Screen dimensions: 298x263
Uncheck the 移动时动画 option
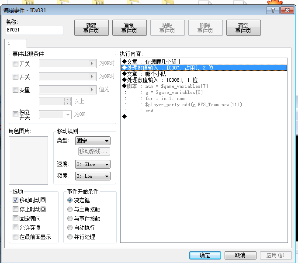tap(15, 200)
